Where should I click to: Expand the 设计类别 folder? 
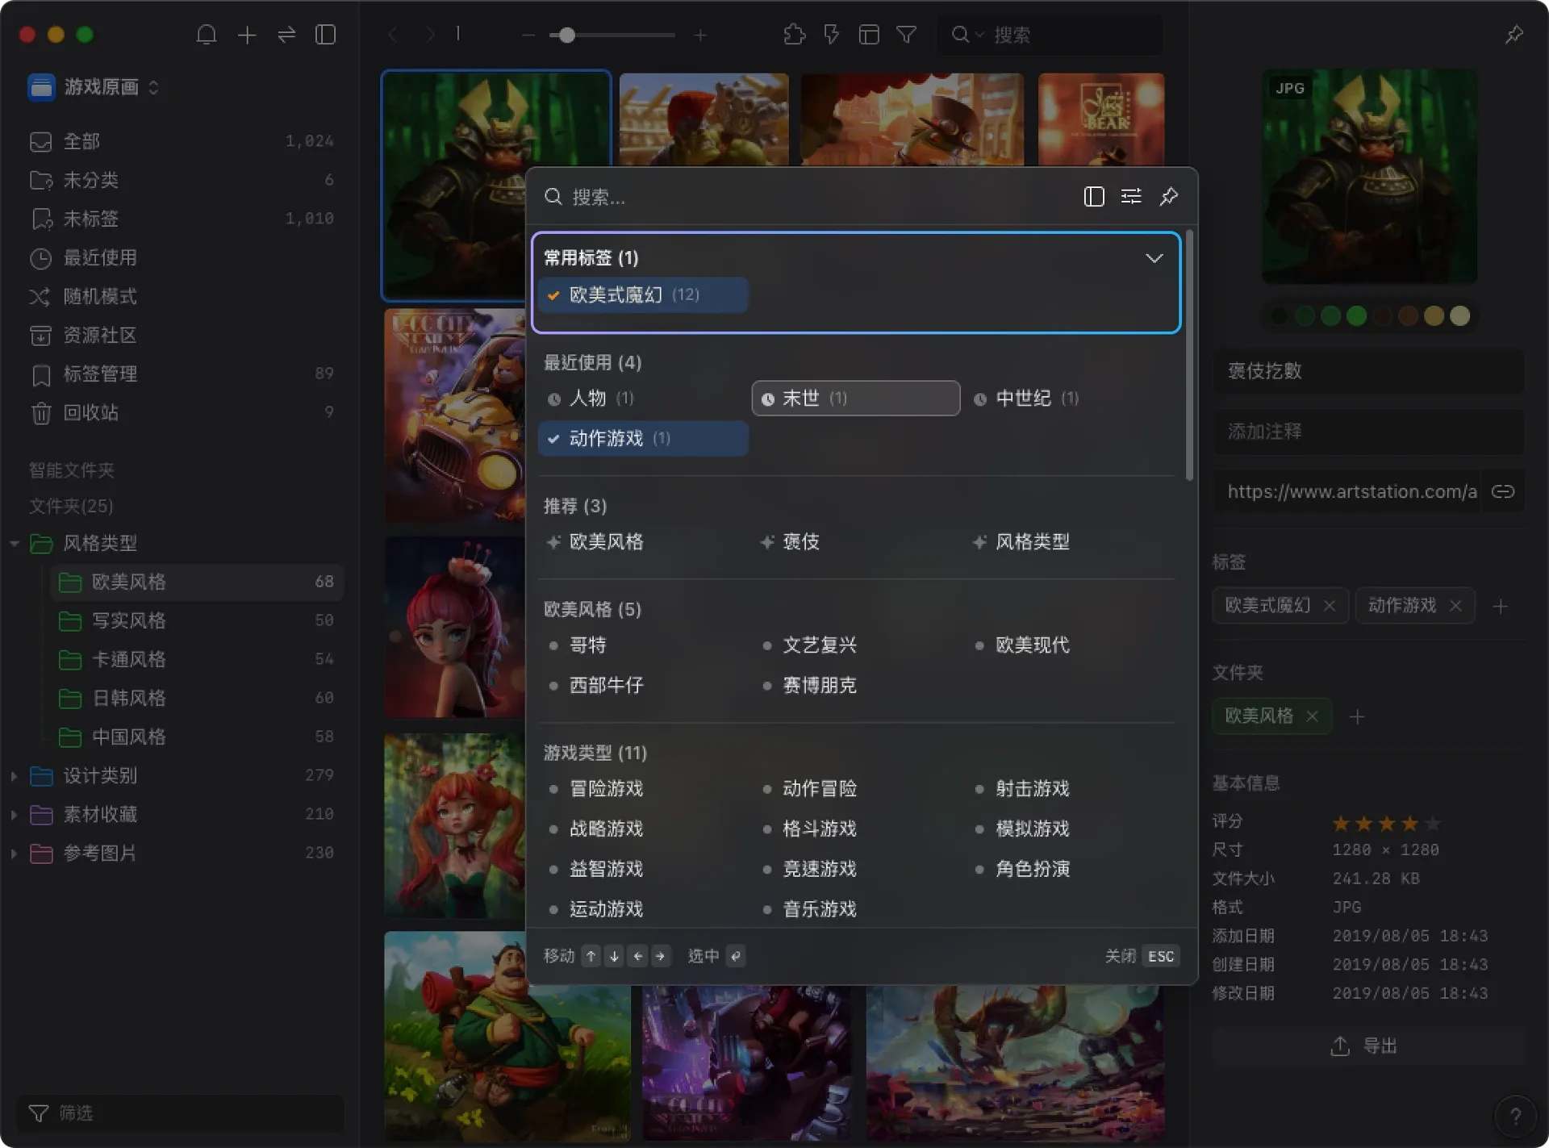click(14, 776)
